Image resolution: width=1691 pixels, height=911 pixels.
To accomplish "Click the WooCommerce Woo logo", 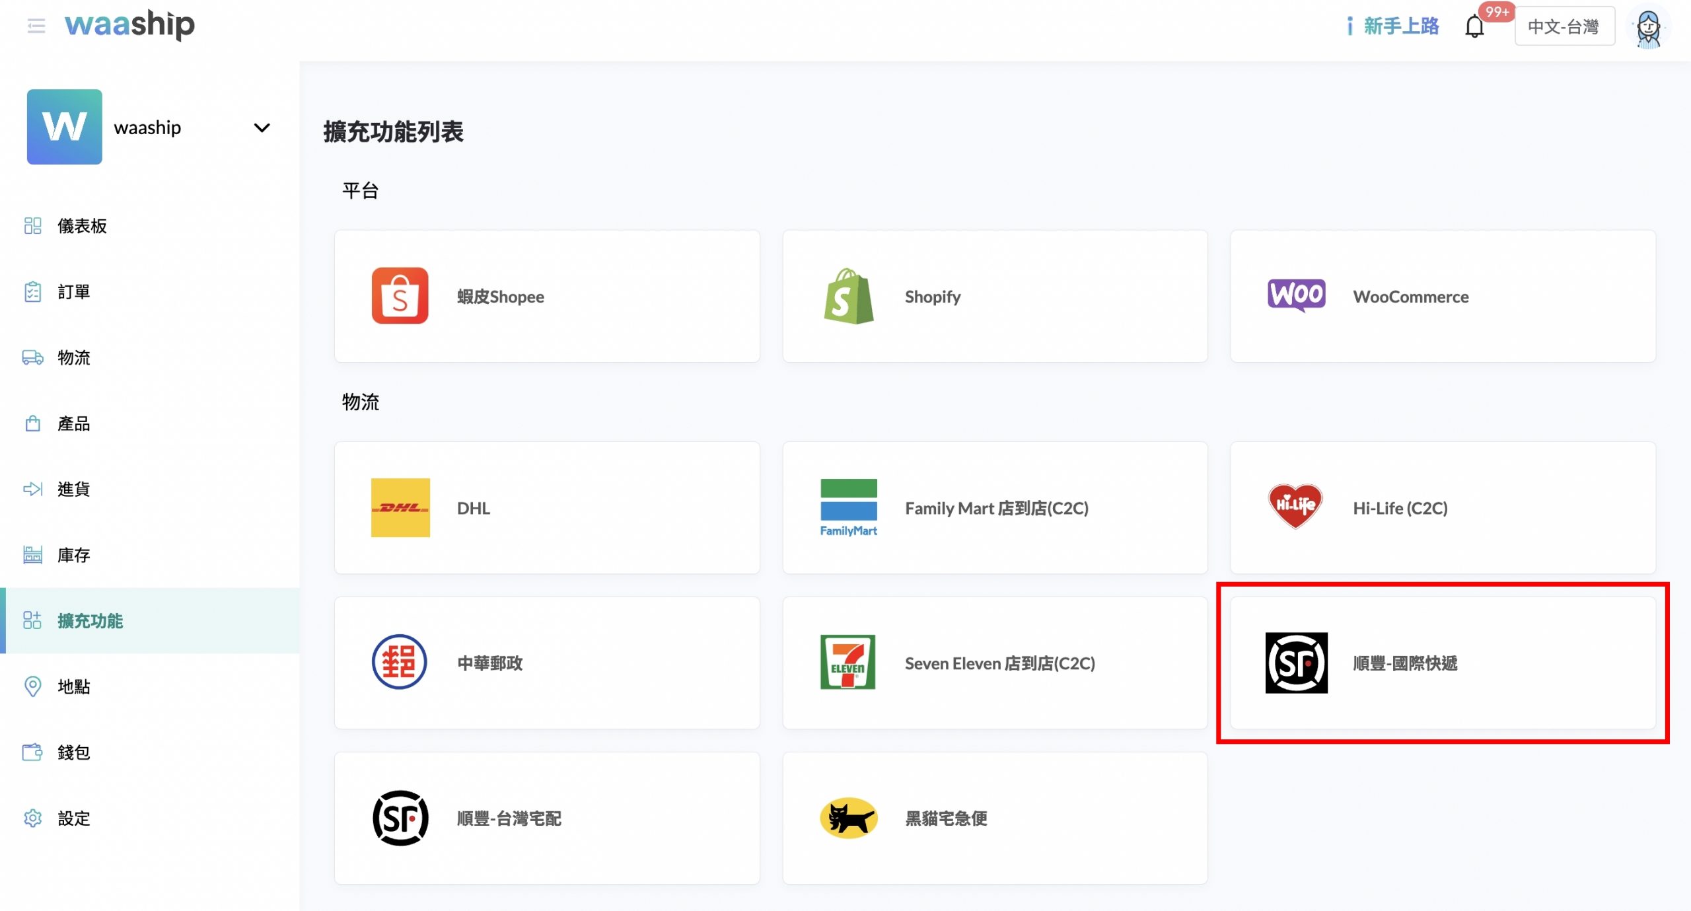I will [x=1296, y=295].
